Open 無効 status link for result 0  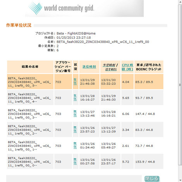point(75,161)
